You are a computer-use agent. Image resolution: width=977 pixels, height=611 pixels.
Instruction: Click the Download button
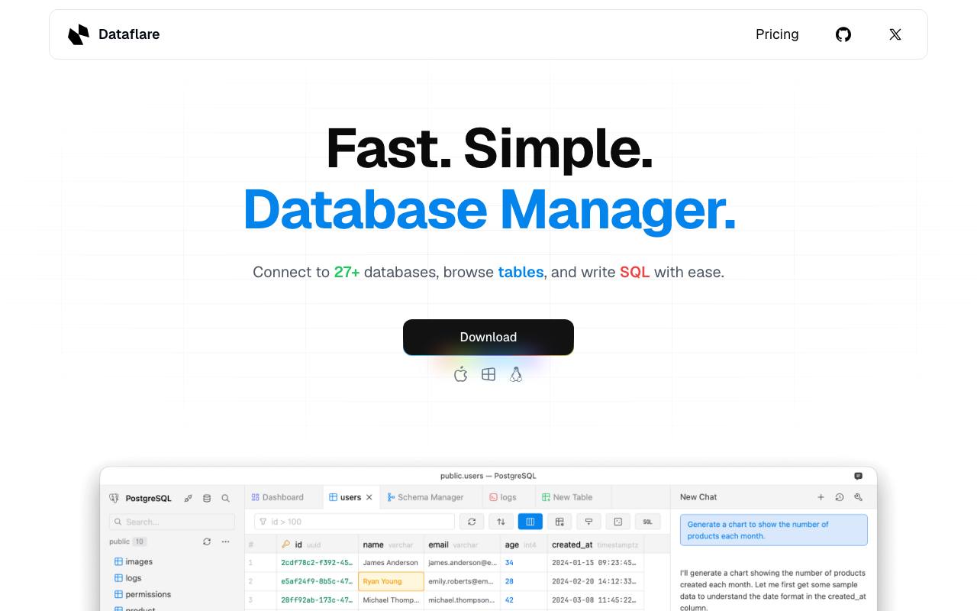point(488,337)
